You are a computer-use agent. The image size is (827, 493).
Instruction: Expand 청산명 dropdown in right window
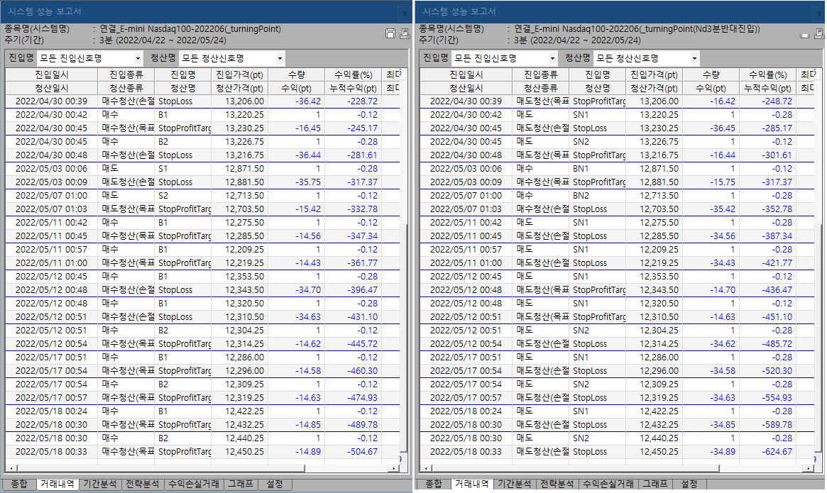point(694,59)
